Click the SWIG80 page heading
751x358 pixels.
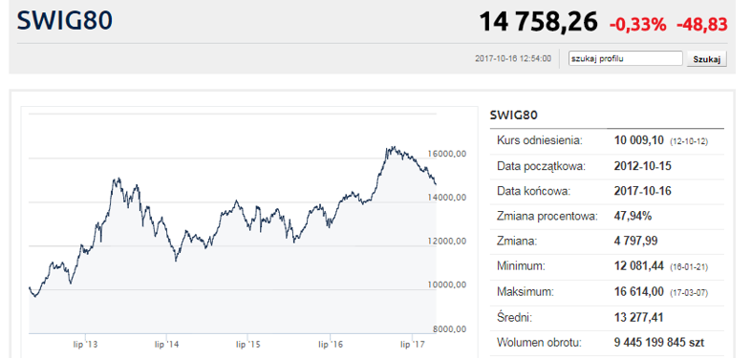click(x=65, y=21)
